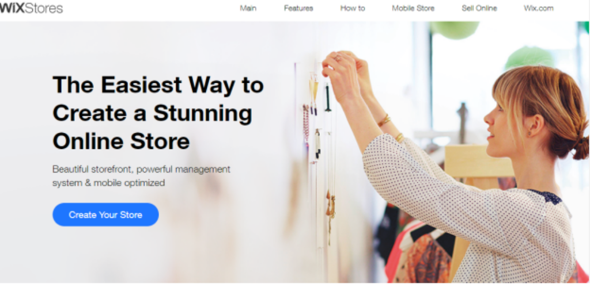Click the woman's raised hands
This screenshot has width=590, height=284.
click(x=345, y=73)
